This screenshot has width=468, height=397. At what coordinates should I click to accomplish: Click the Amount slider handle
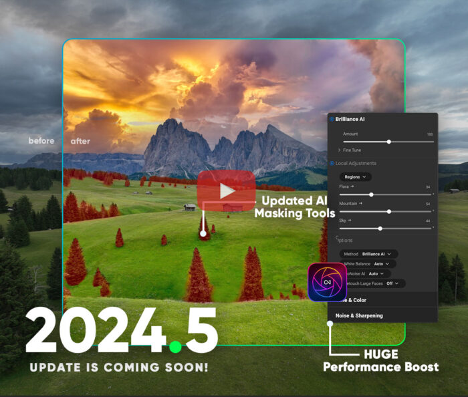[x=388, y=142]
